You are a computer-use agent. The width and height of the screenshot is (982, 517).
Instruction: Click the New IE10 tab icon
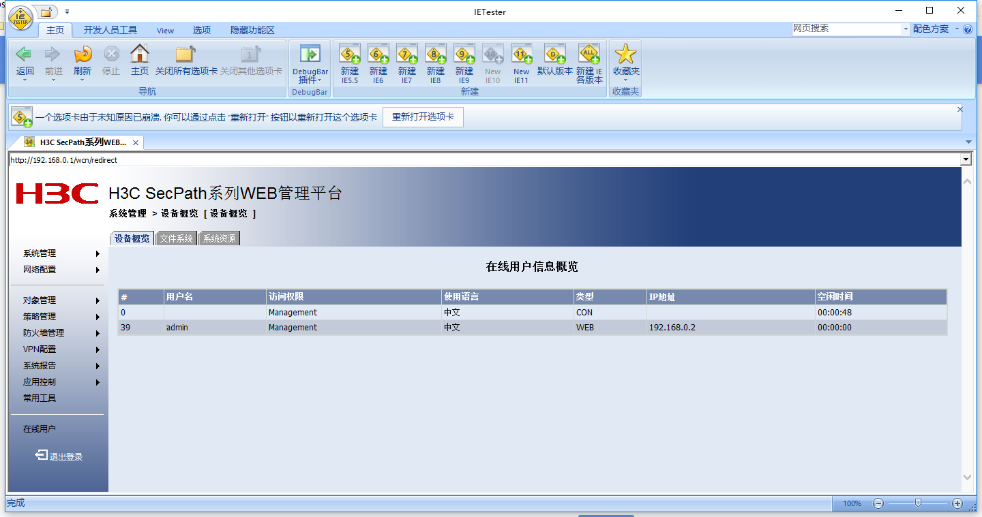click(x=492, y=54)
